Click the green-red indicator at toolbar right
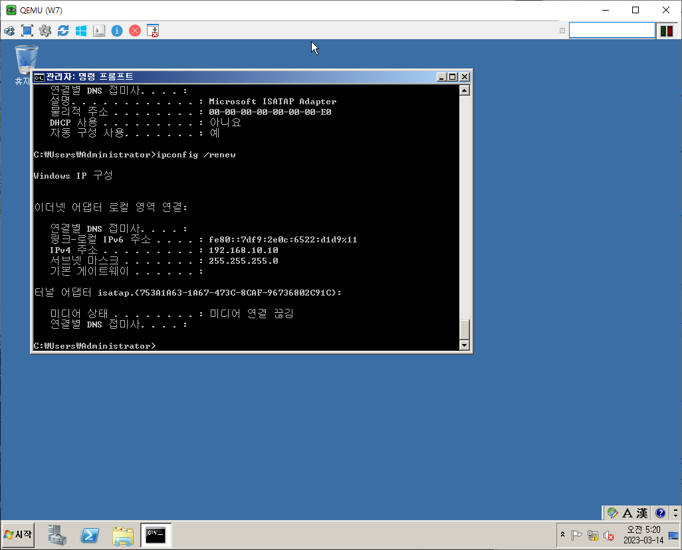Screen dimensions: 682x550 [x=667, y=31]
